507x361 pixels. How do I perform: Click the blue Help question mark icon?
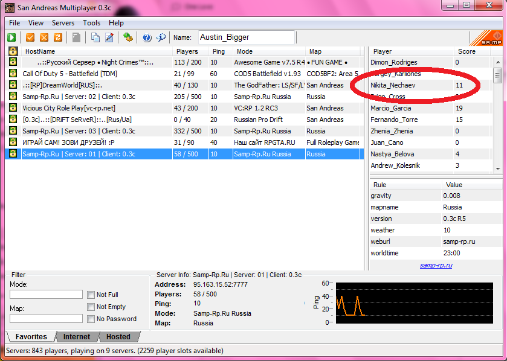coord(147,37)
